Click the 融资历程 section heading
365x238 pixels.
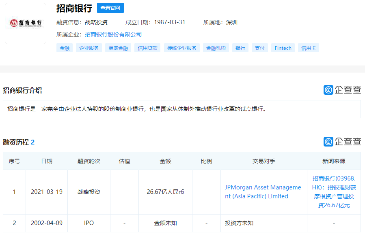[x=16, y=142]
